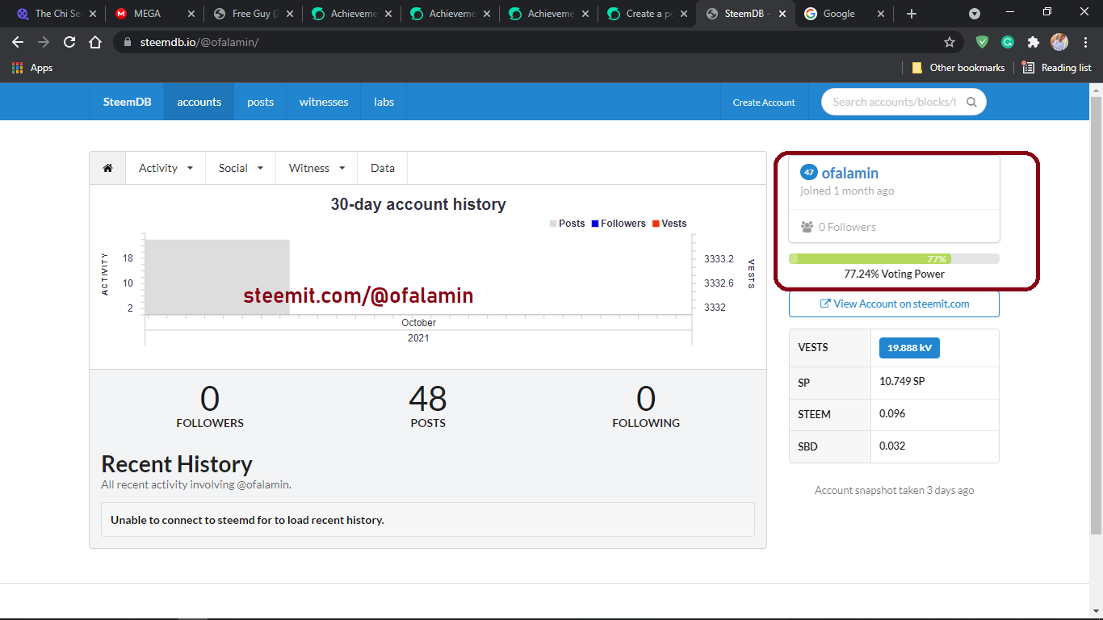This screenshot has width=1103, height=620.
Task: Toggle the Vests legend entry in chart
Action: tap(669, 224)
